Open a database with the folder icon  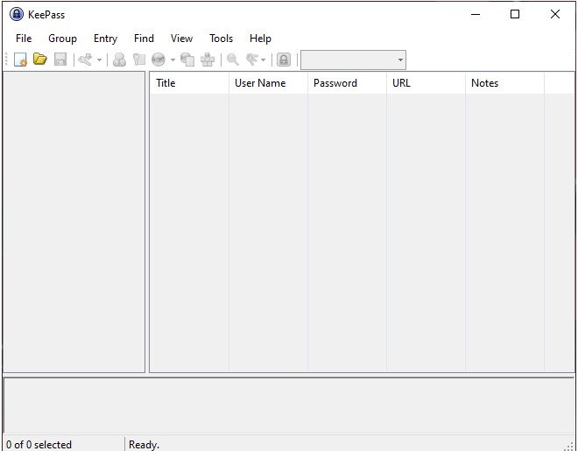[x=39, y=60]
